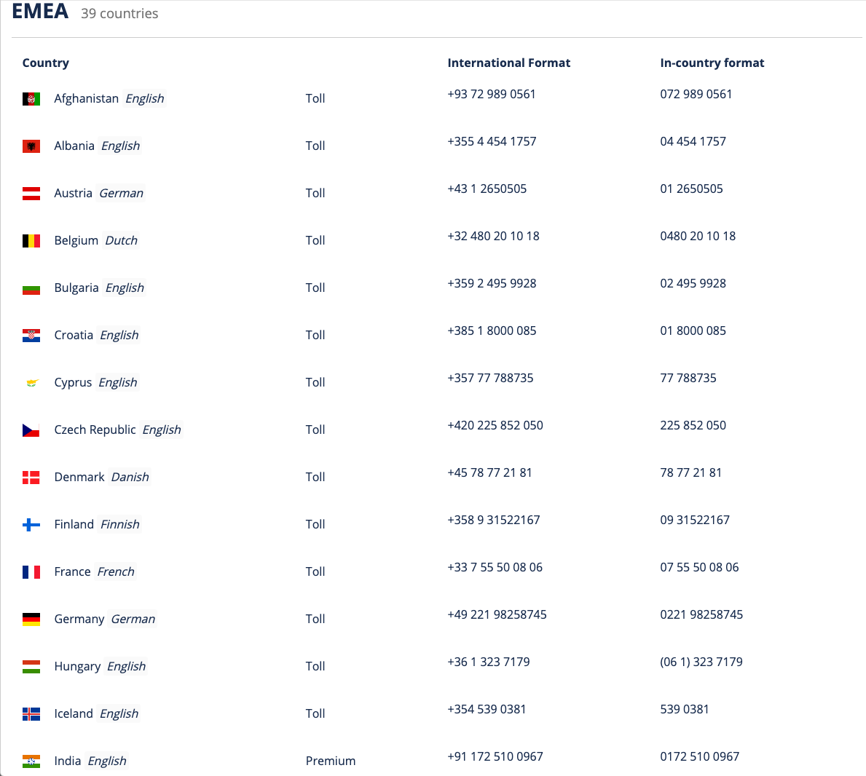
Task: Click the EMEA section heading
Action: pyautogui.click(x=40, y=12)
